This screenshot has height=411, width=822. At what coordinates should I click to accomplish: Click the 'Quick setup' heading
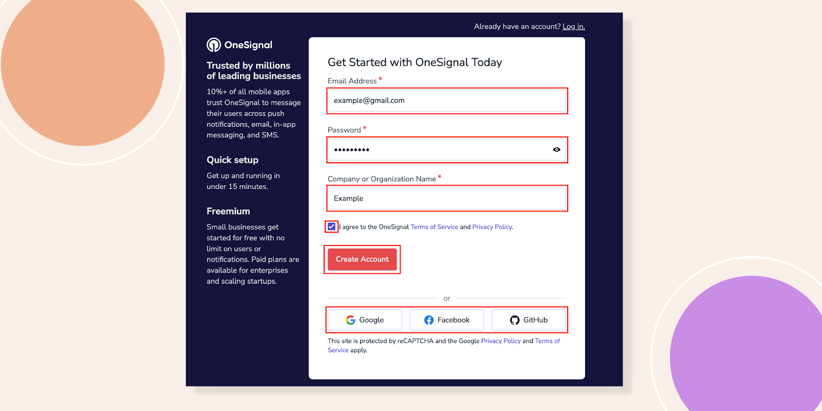pos(232,160)
